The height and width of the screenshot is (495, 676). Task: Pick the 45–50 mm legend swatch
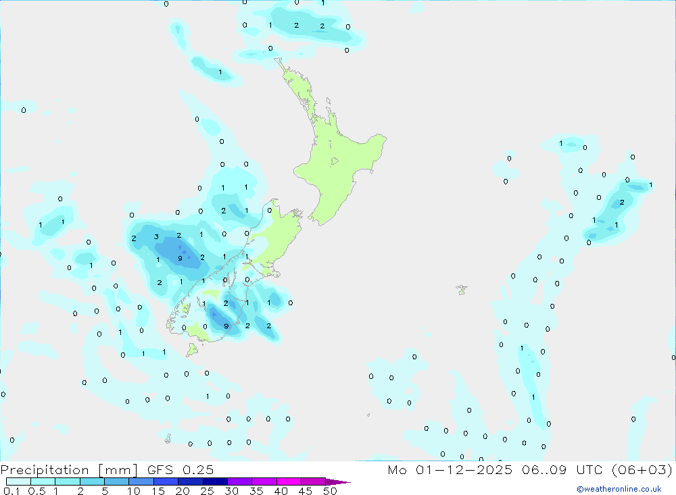pos(314,481)
